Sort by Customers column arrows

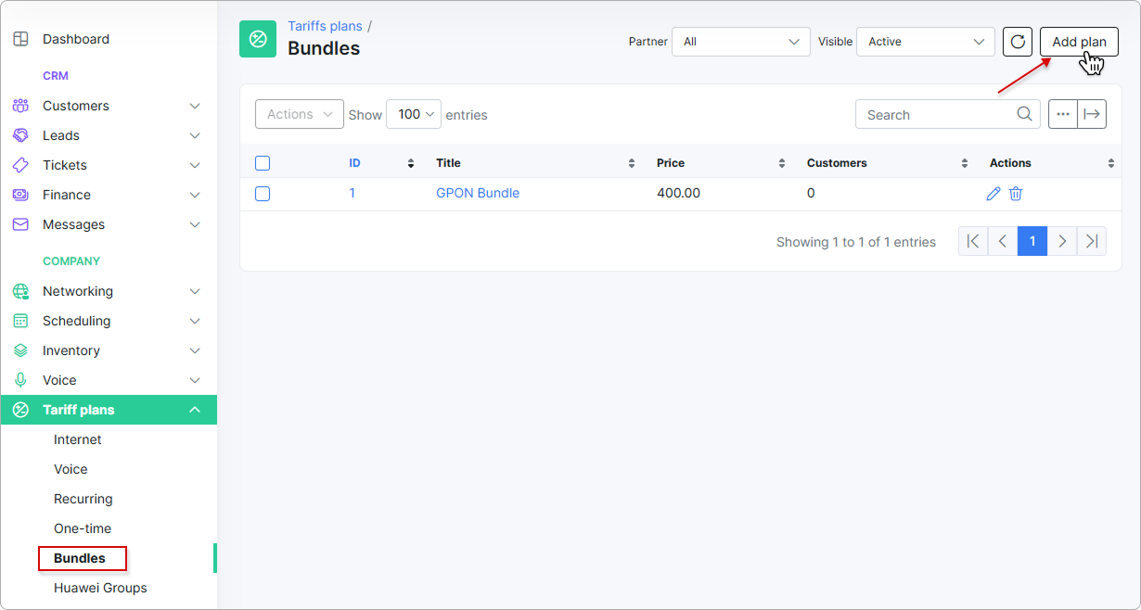[x=965, y=163]
